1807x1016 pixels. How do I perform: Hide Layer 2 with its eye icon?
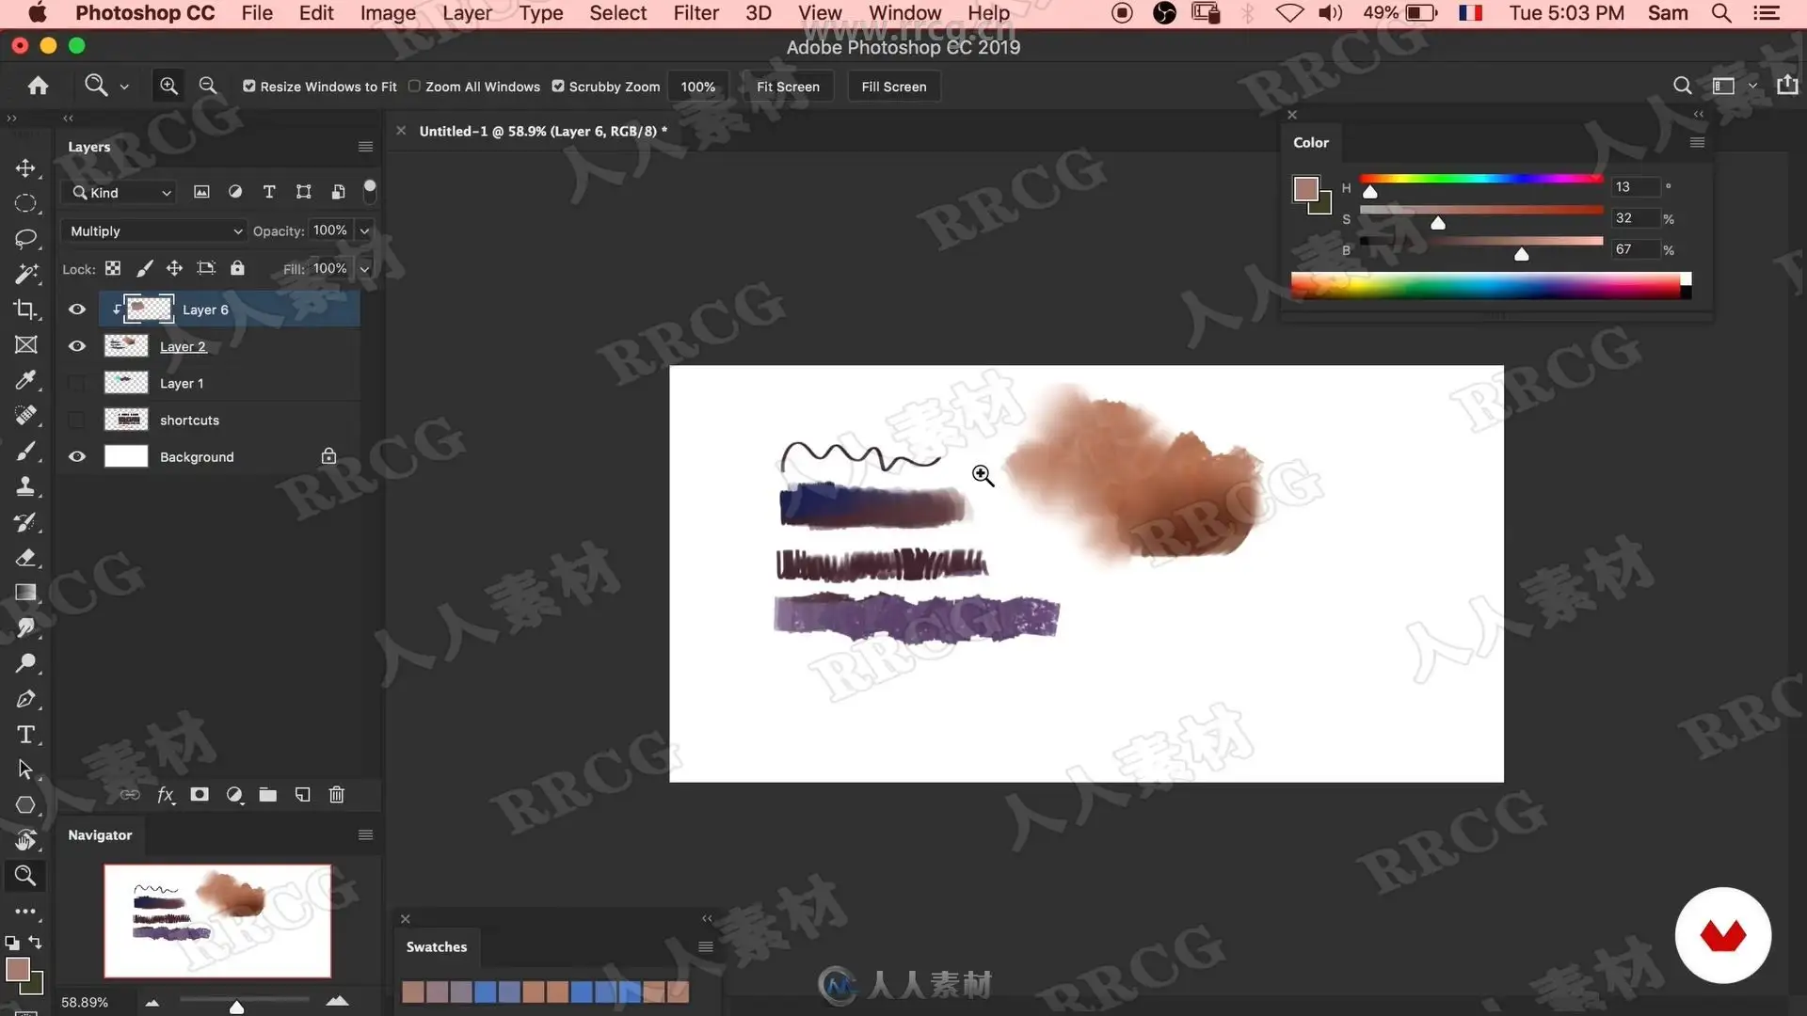77,346
